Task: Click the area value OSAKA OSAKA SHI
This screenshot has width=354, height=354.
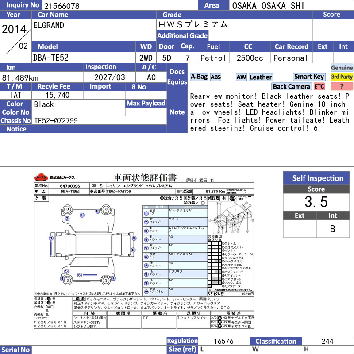Action: coord(268,6)
